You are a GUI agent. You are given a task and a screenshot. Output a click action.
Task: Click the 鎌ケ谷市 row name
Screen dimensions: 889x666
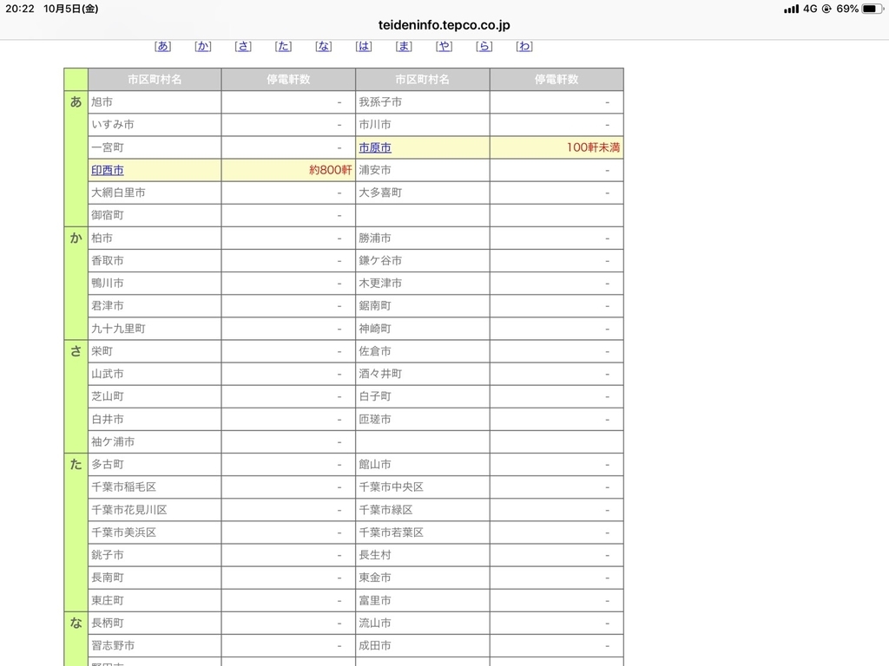(380, 260)
